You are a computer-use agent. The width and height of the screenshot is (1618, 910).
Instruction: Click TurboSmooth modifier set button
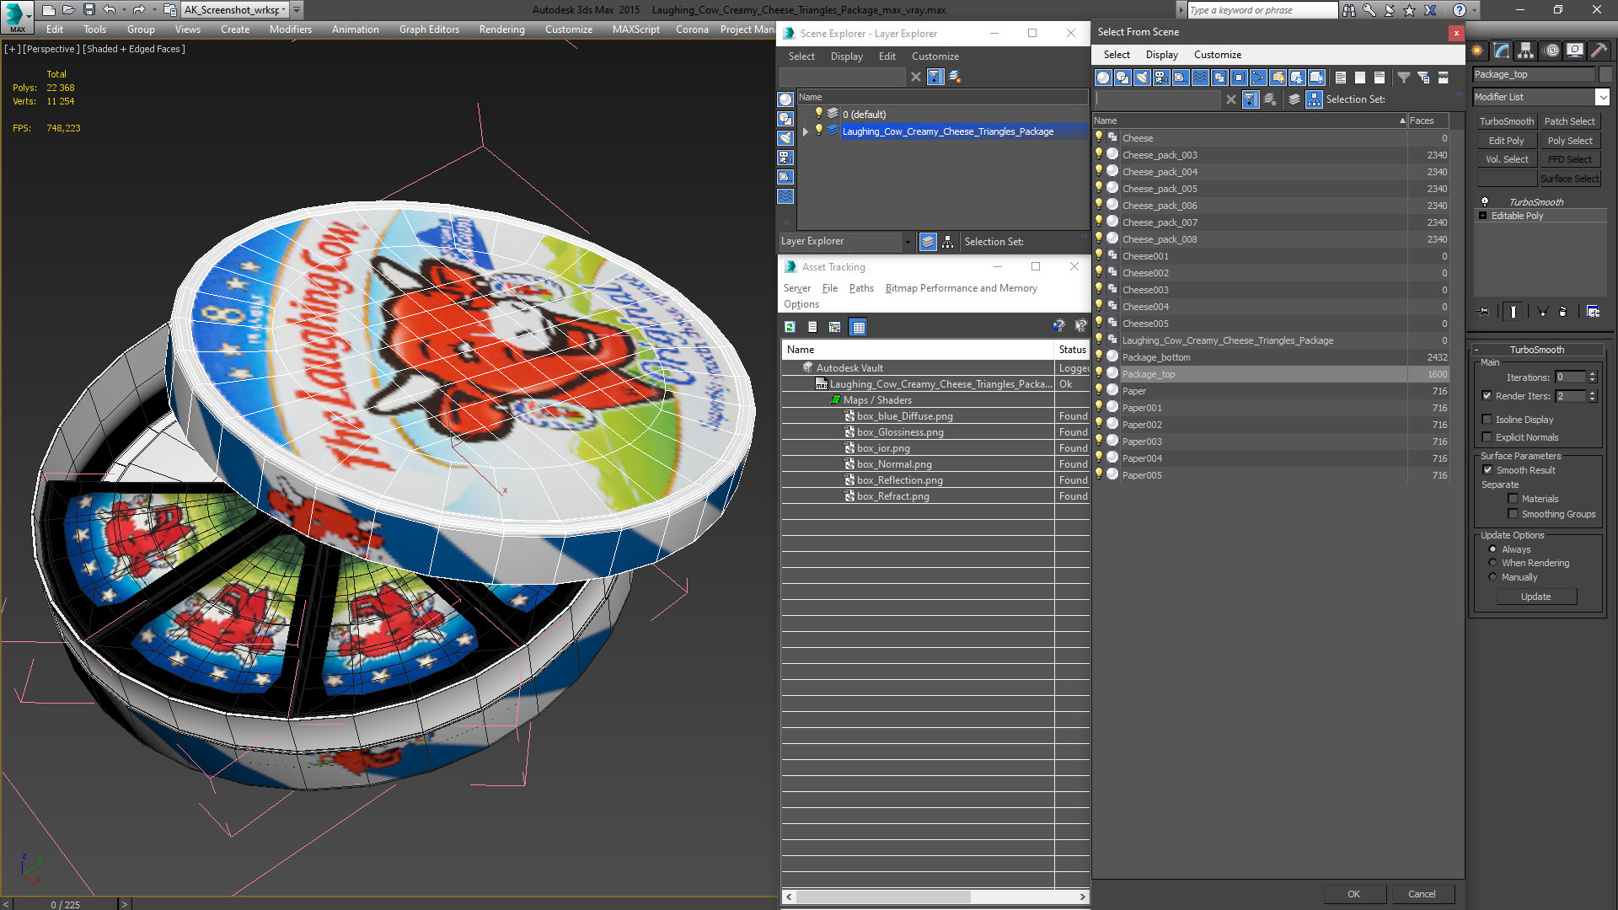pos(1506,121)
